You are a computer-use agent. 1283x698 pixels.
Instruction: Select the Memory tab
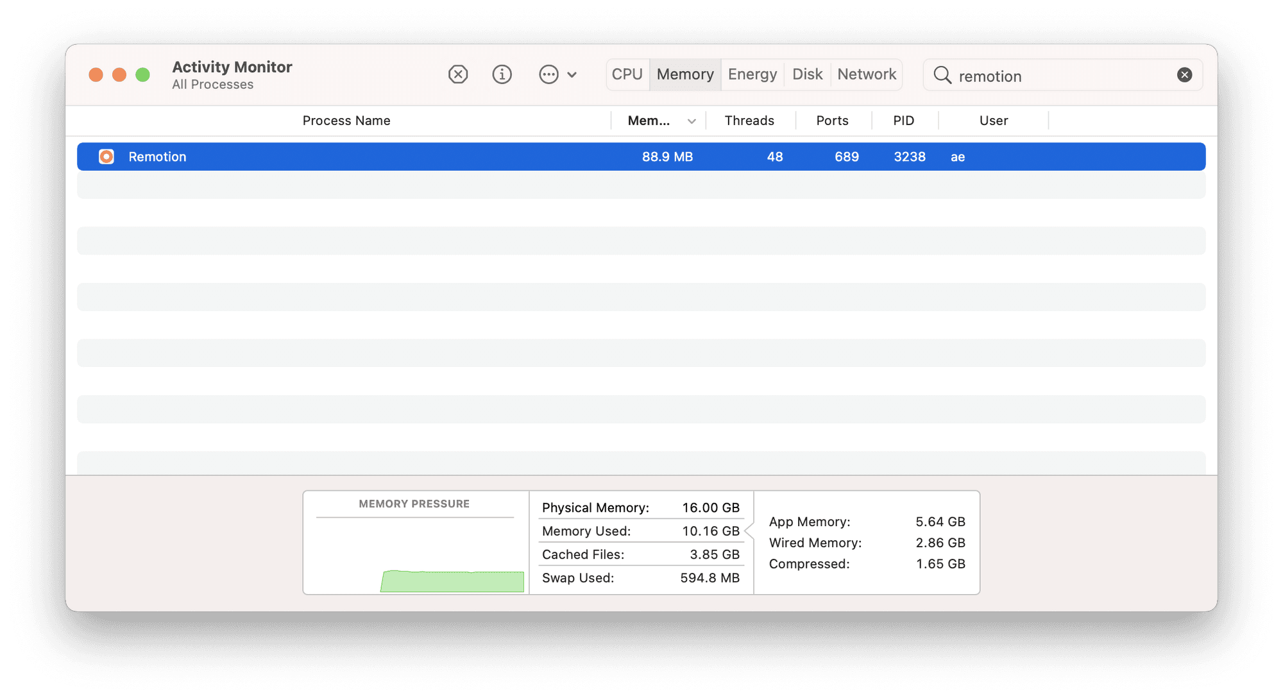click(x=685, y=74)
